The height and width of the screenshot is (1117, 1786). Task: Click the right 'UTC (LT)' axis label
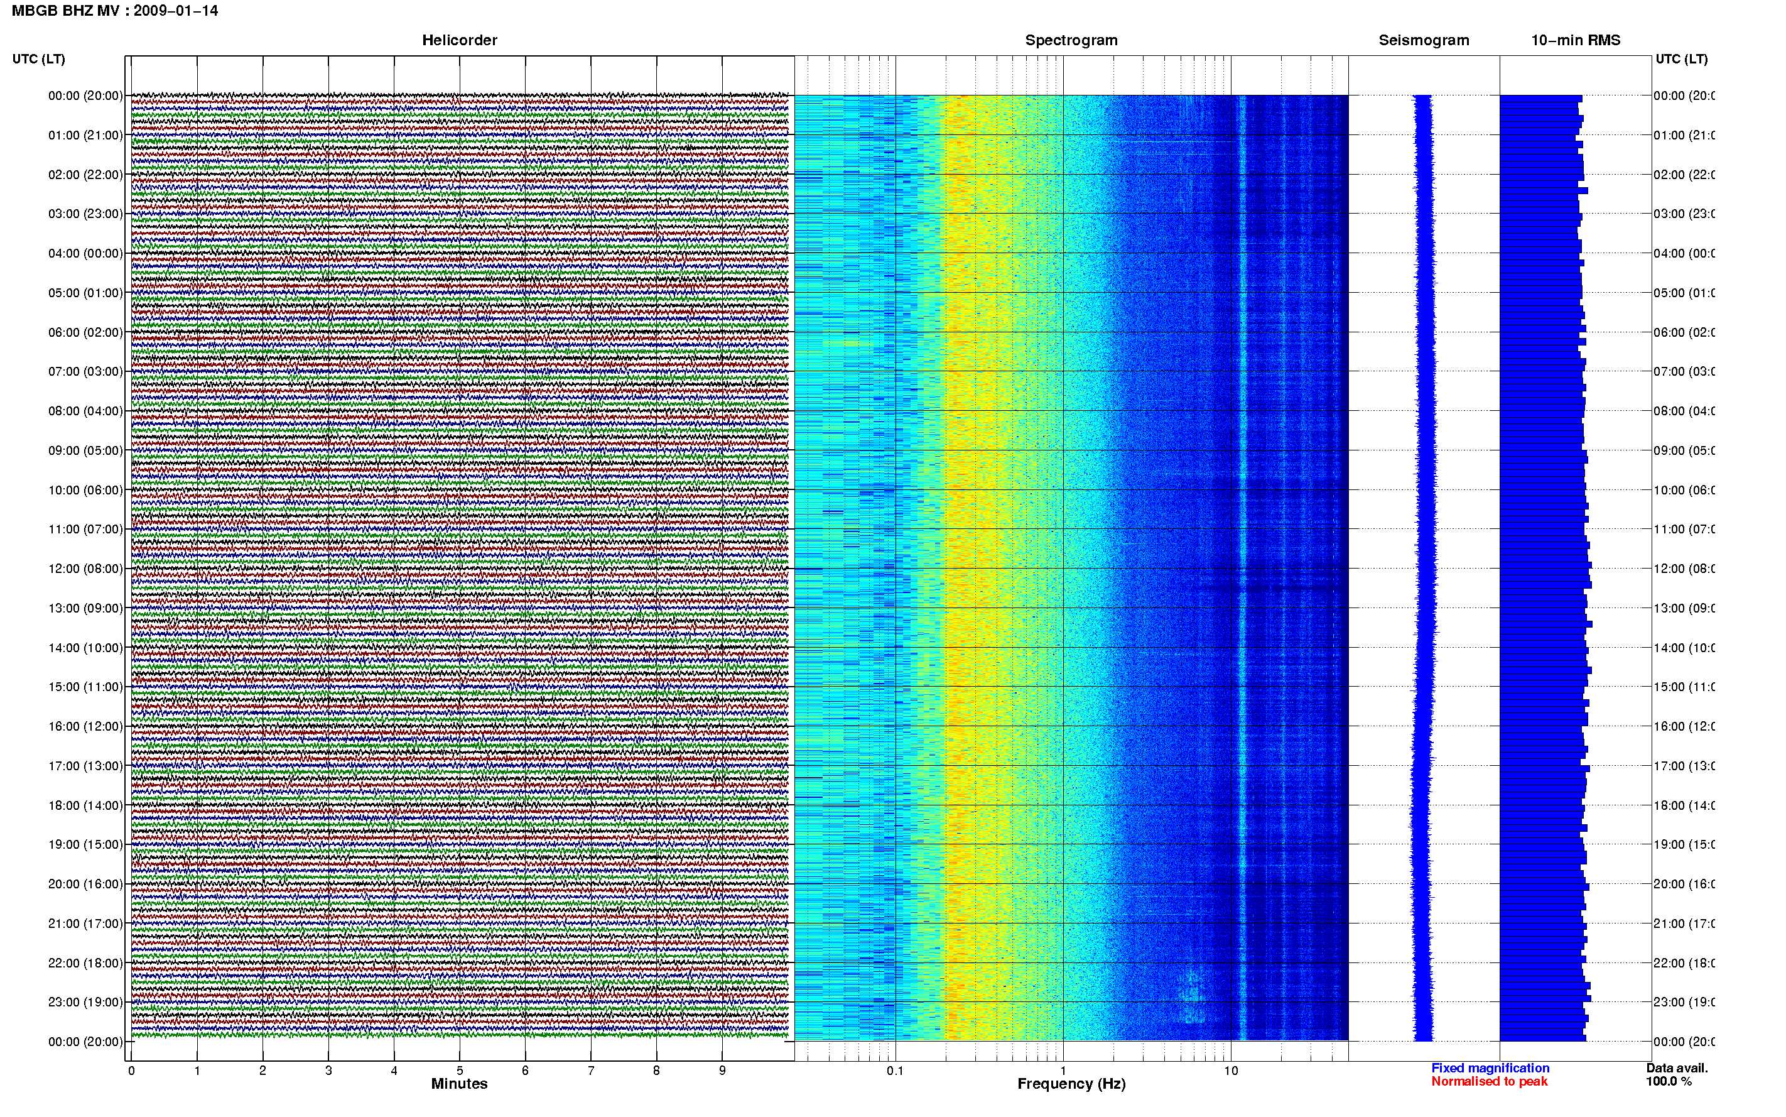[x=1681, y=59]
